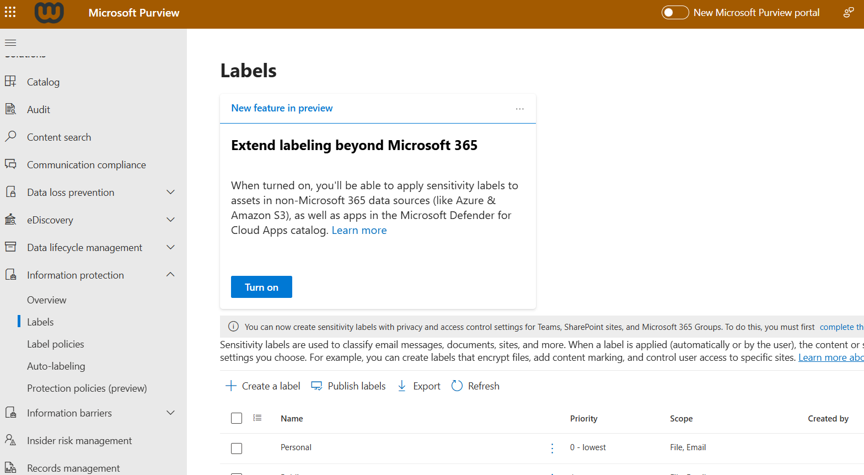The height and width of the screenshot is (475, 864).
Task: Go to Label policies page
Action: tap(56, 344)
